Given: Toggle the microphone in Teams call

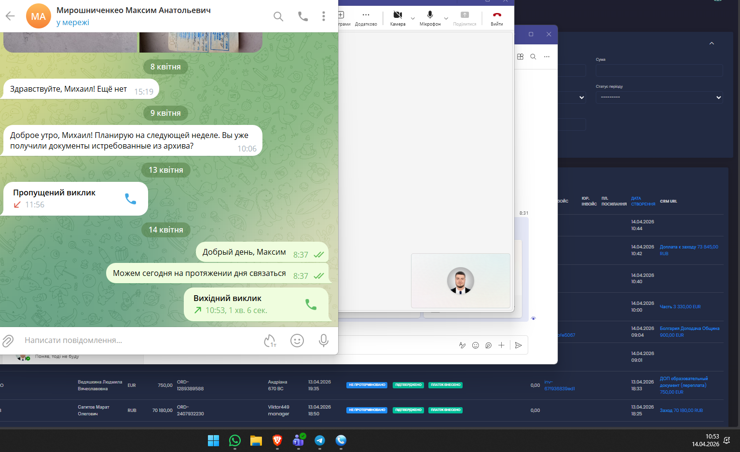Looking at the screenshot, I should [430, 18].
